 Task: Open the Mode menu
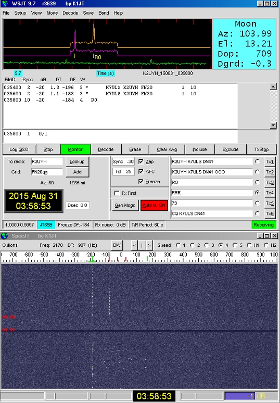click(52, 13)
